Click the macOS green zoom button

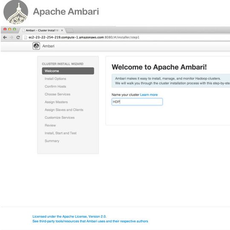point(14,29)
